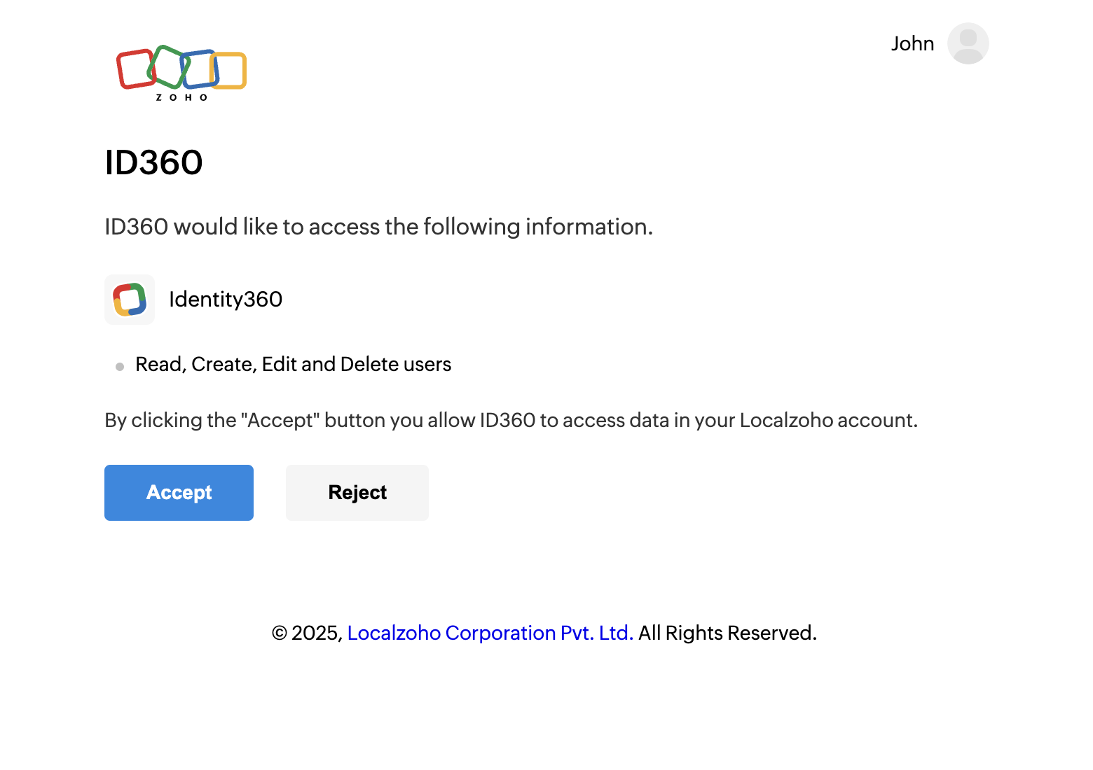Click the user name John

[x=912, y=43]
